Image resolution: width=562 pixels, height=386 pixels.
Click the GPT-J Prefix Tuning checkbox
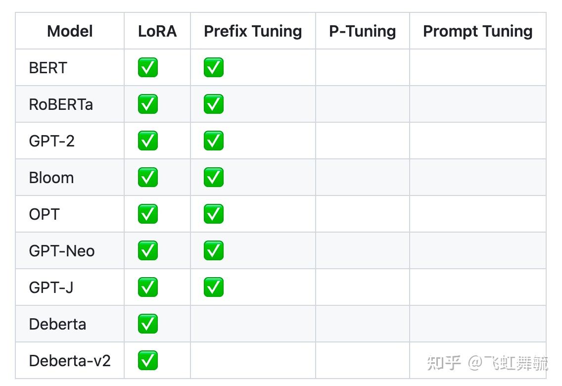pos(213,287)
